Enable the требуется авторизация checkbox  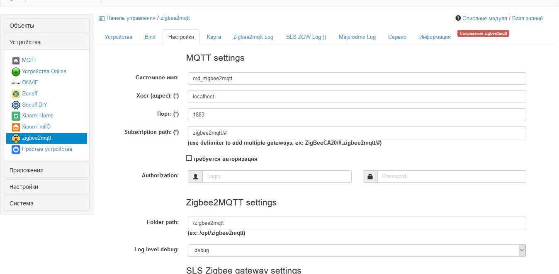pos(189,158)
